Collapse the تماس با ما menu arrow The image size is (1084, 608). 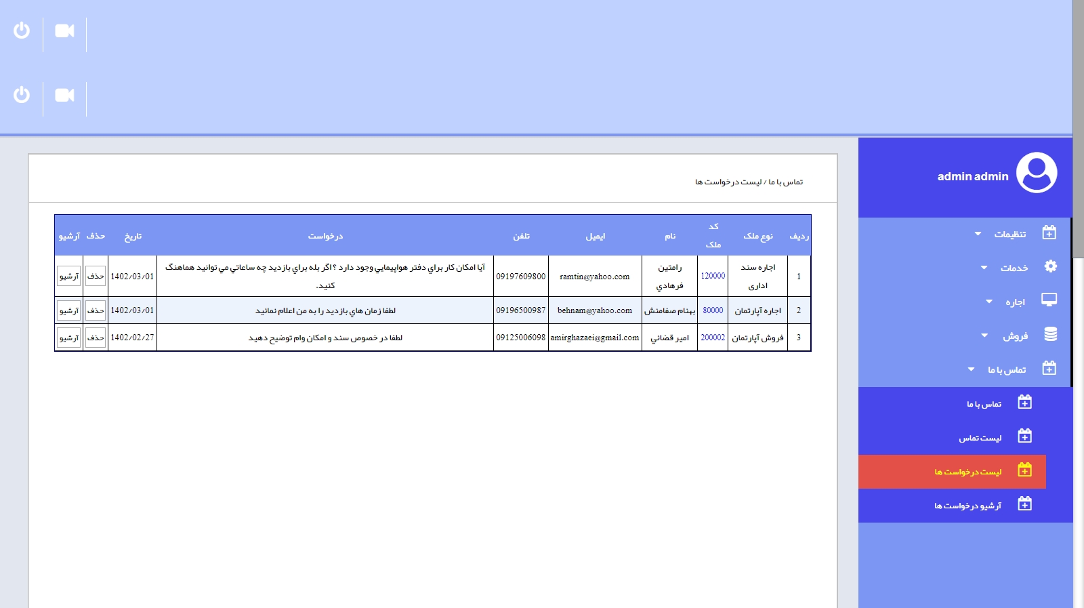point(971,369)
